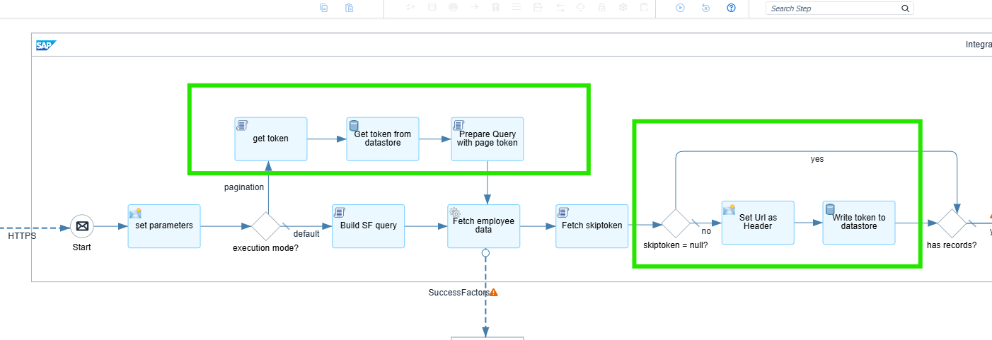Select the 'execution mode?' router diamond
Screen dimensions: 992x340
tap(267, 226)
